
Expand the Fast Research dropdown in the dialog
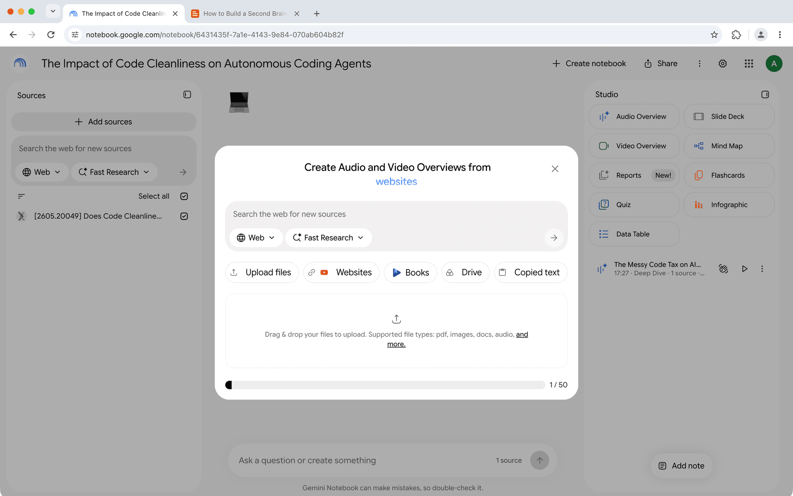click(x=329, y=238)
